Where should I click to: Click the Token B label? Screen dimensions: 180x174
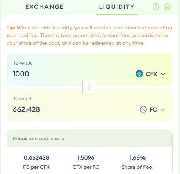coord(22,98)
